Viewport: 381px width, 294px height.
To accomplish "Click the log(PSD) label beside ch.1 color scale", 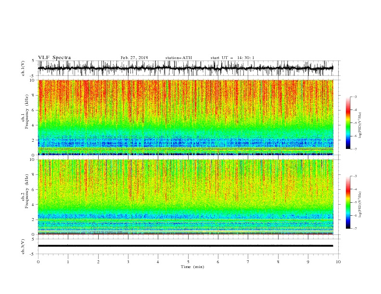I will [x=360, y=125].
